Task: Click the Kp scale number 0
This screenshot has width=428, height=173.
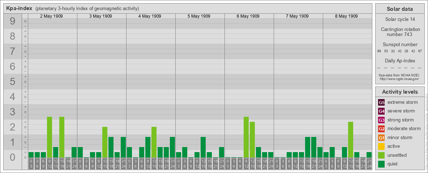Action: 12,157
